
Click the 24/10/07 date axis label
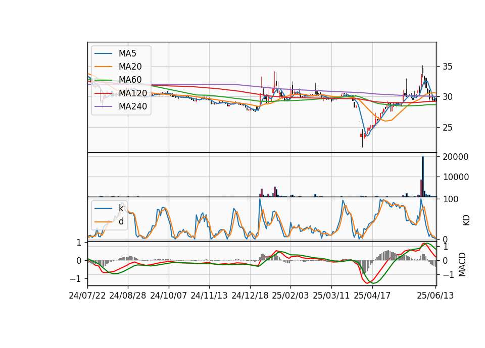tap(169, 296)
